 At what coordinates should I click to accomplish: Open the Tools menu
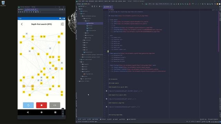point(113,1)
